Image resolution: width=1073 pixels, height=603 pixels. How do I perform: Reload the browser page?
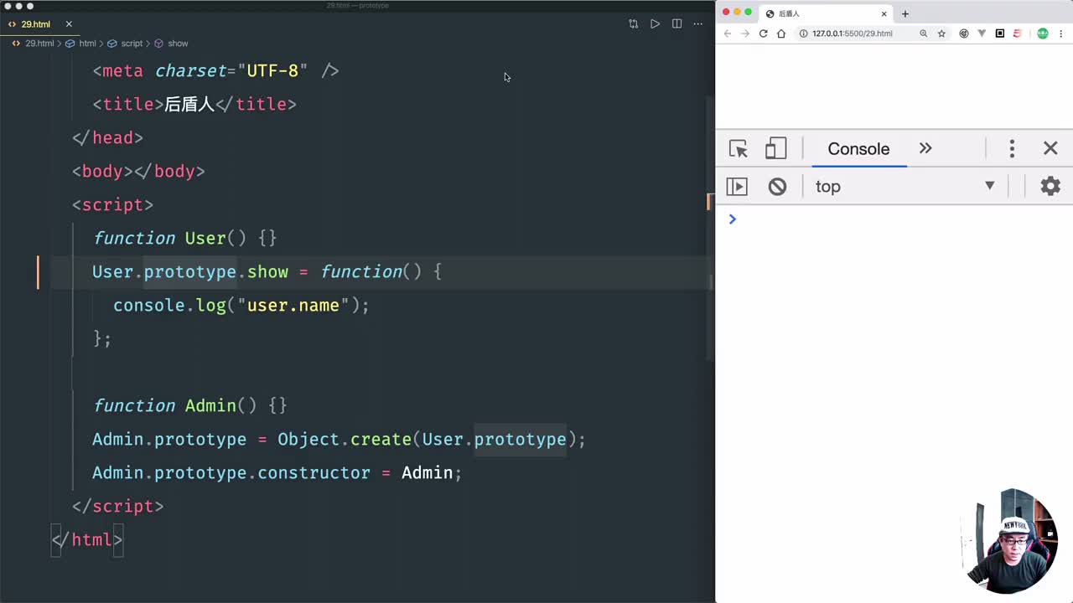pos(763,33)
